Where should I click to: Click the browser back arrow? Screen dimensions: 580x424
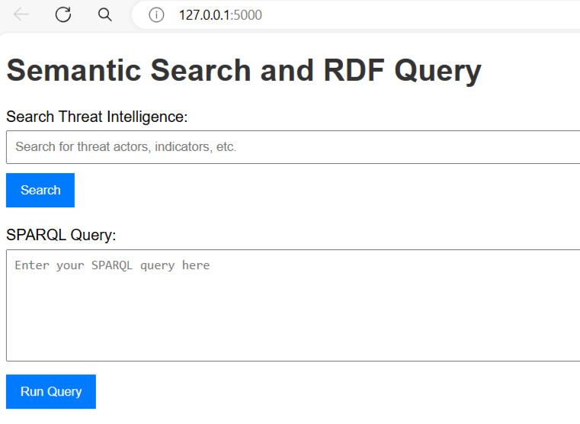tap(21, 14)
